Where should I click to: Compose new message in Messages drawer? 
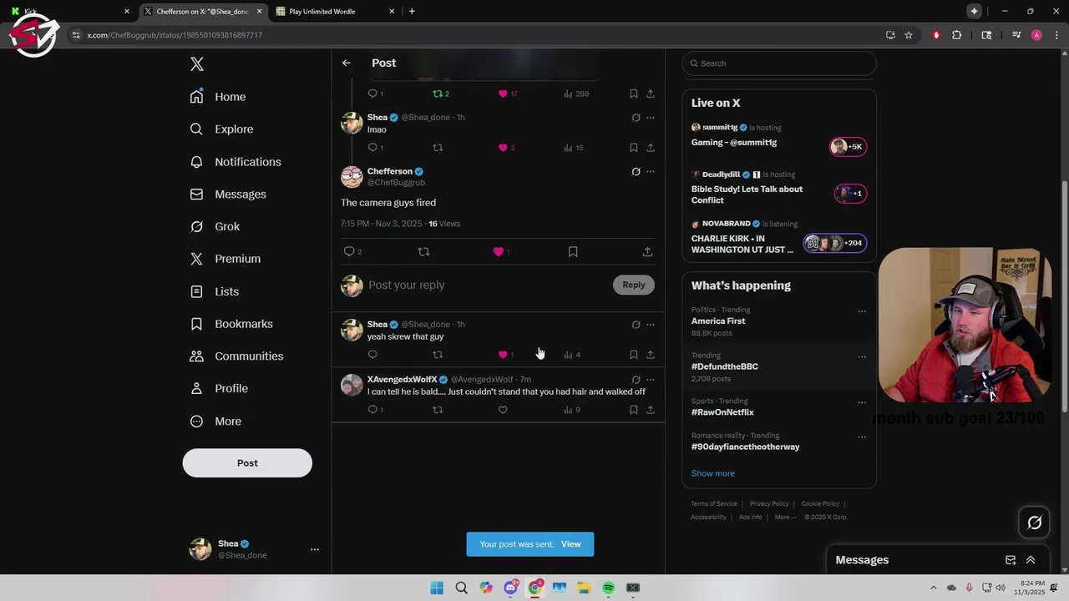[x=1011, y=560]
